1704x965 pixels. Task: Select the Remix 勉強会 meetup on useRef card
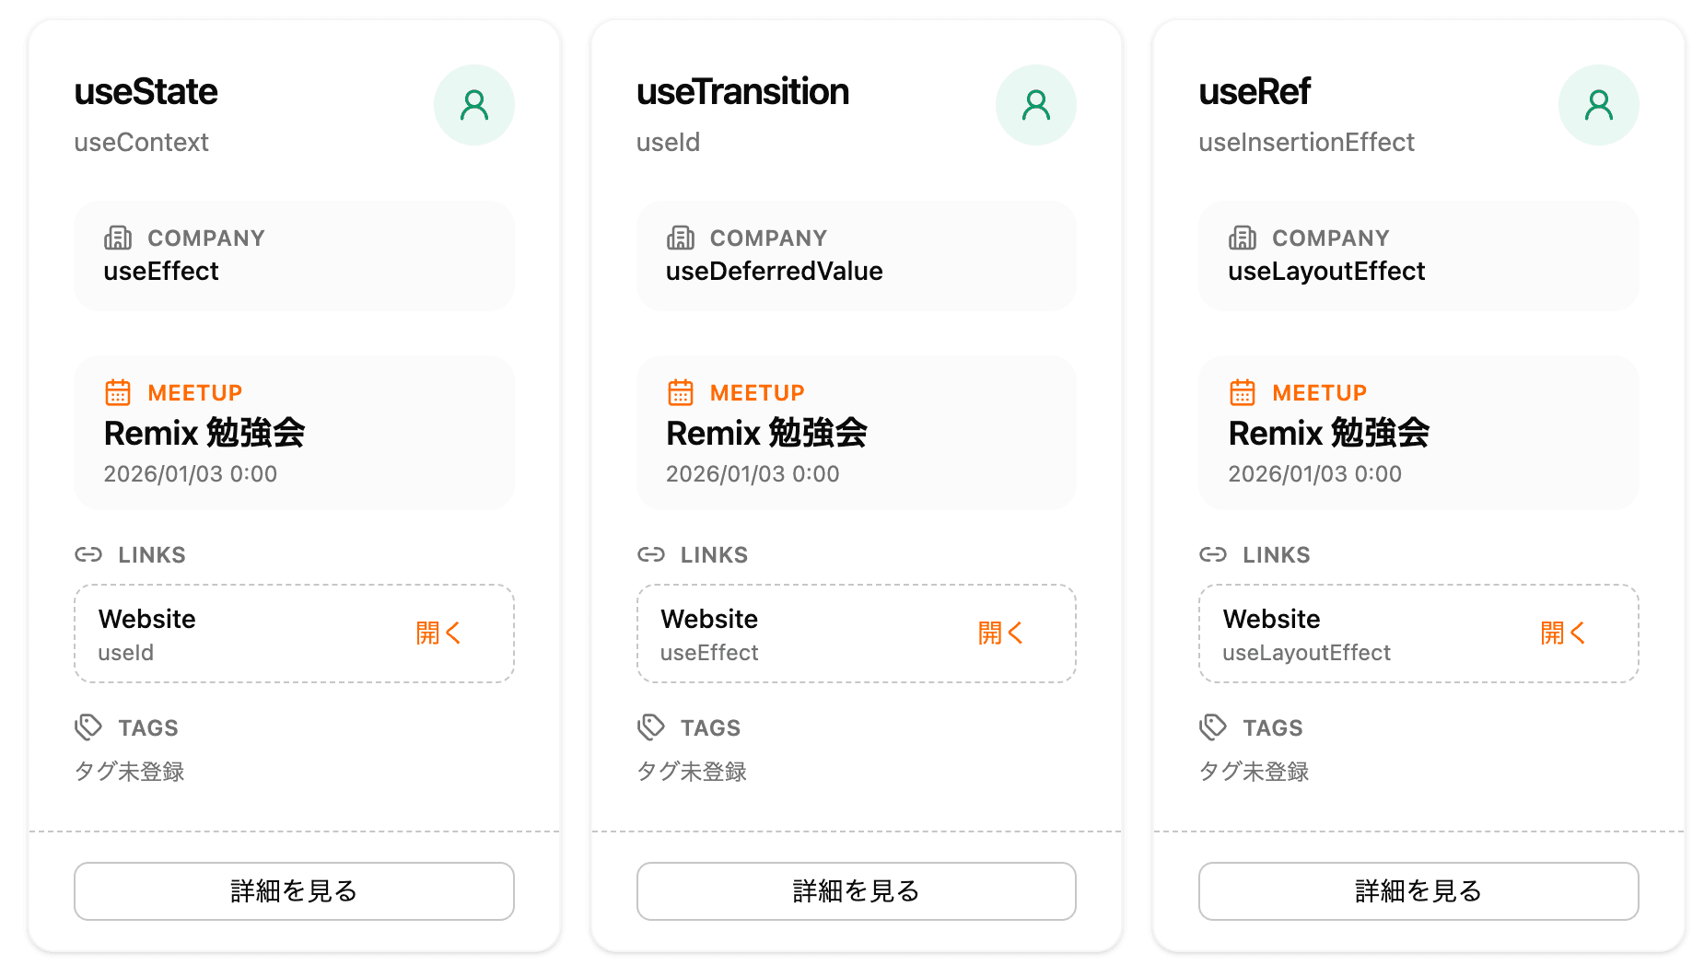[x=1328, y=433]
